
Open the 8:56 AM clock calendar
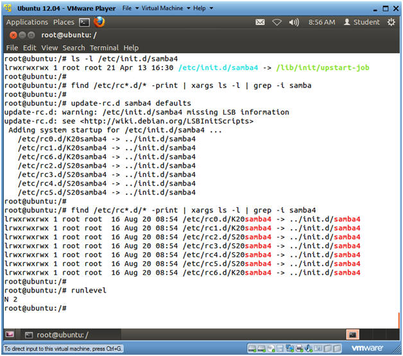322,22
